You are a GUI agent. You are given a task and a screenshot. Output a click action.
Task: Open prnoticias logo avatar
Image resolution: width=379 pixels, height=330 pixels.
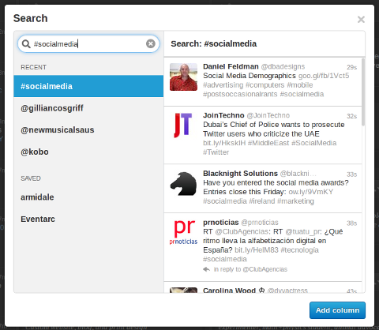click(x=183, y=233)
